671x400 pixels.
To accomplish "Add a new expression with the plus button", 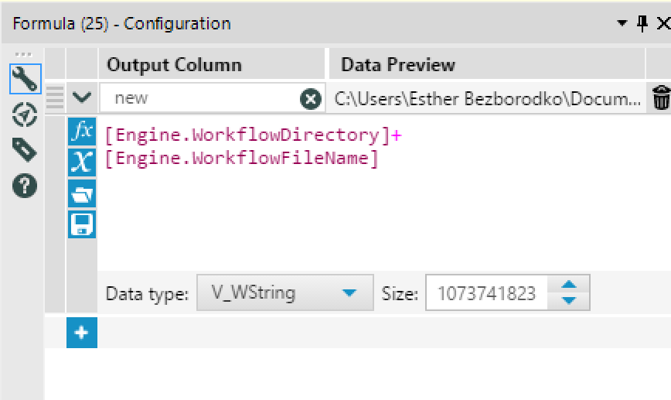I will [x=82, y=333].
